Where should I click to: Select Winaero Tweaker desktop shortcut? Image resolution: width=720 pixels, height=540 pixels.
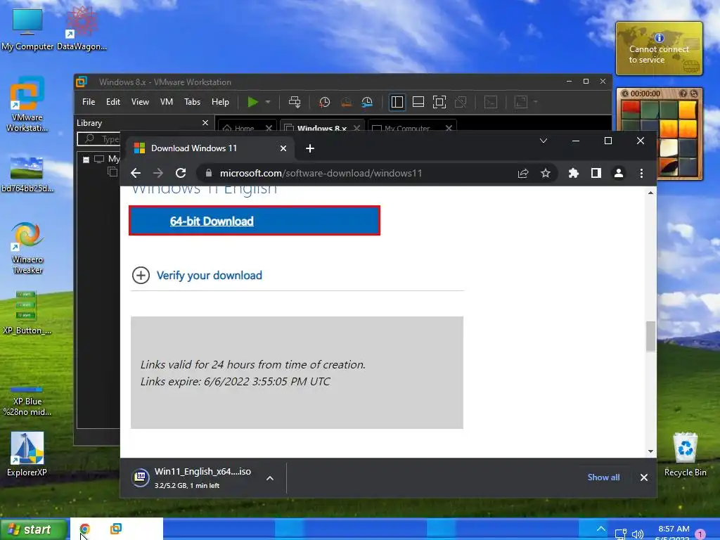27,248
